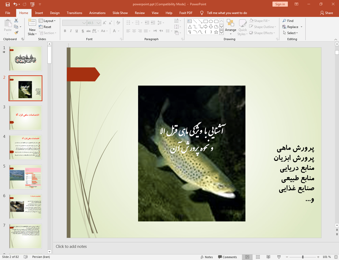This screenshot has width=339, height=260.
Task: Save the presentation via the floppy disk icon
Action: (x=7, y=4)
